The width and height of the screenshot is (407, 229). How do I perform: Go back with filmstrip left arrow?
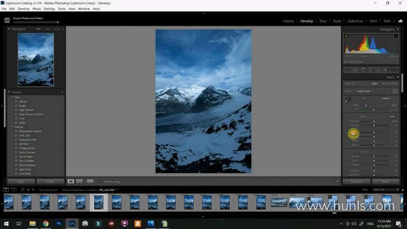pos(28,190)
